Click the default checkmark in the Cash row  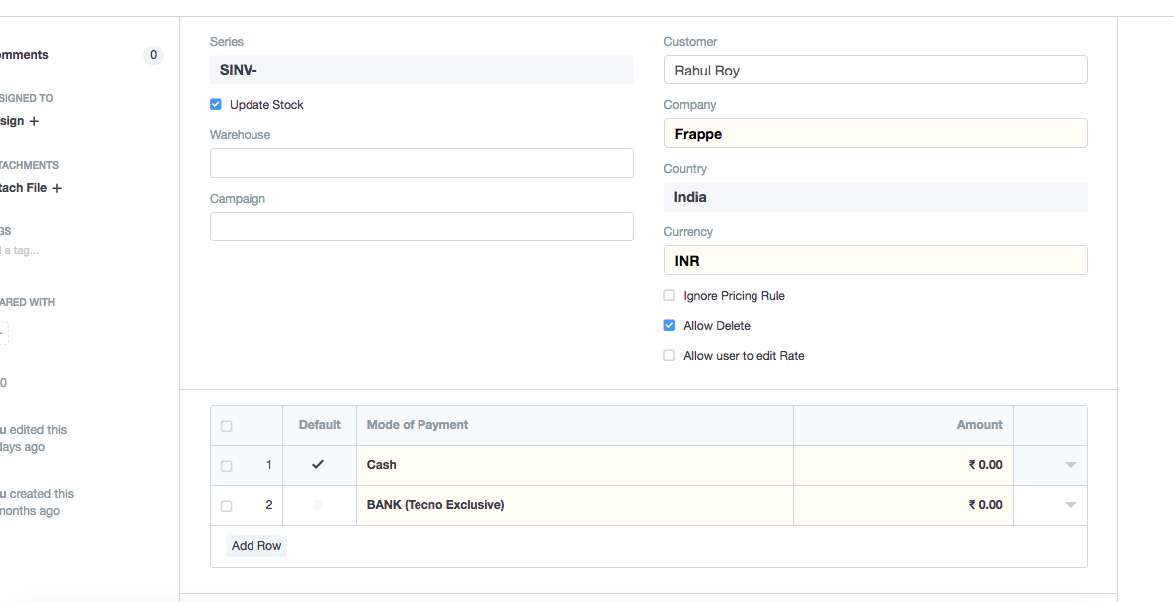[318, 464]
